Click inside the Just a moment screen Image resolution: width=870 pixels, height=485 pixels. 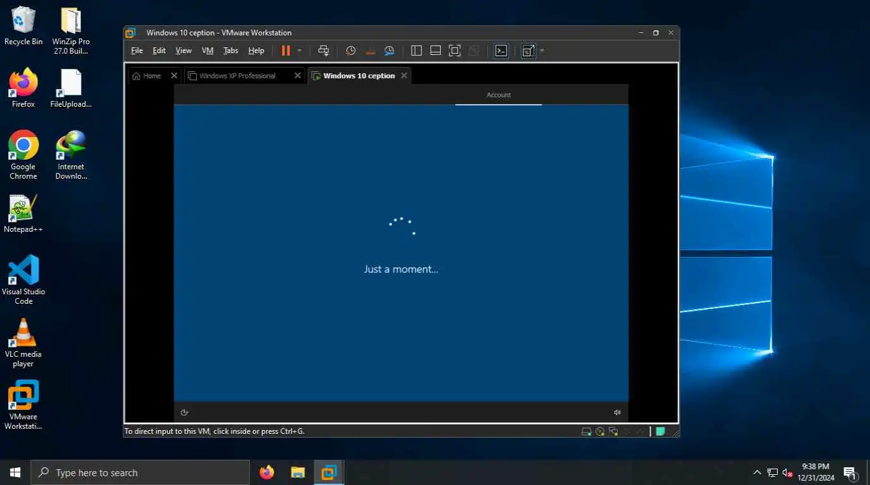pyautogui.click(x=401, y=253)
